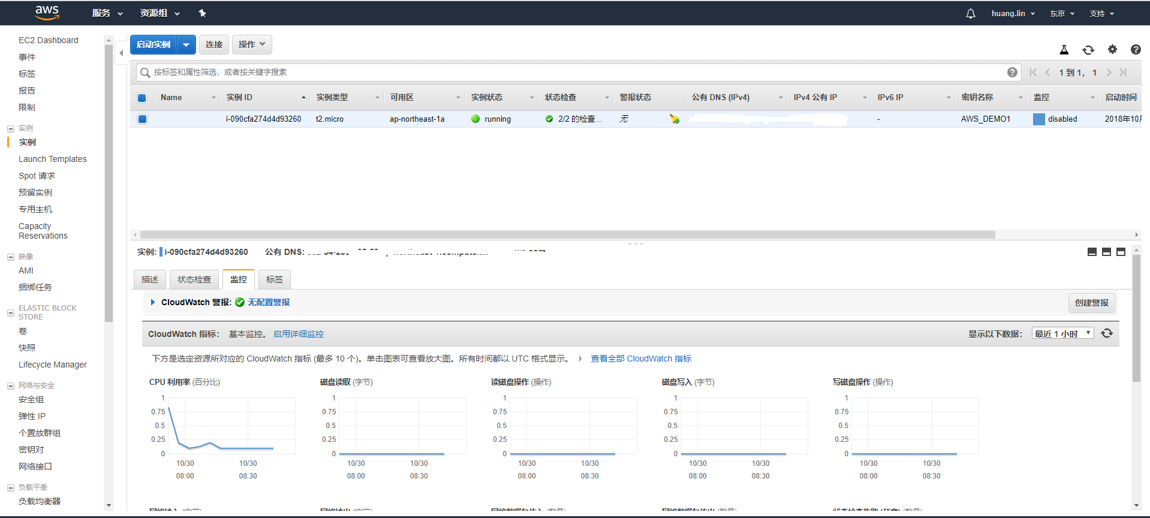This screenshot has width=1150, height=518.
Task: Switch to Tags (标签) tab
Action: [275, 279]
